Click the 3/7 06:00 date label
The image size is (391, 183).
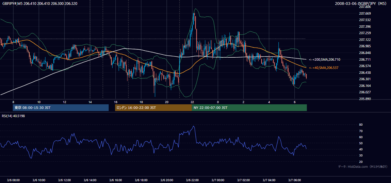[x=295, y=180]
